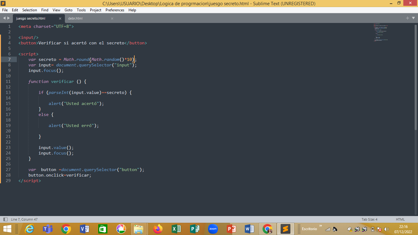418x235 pixels.
Task: Open the tab list dropdown arrow
Action: click(x=413, y=18)
